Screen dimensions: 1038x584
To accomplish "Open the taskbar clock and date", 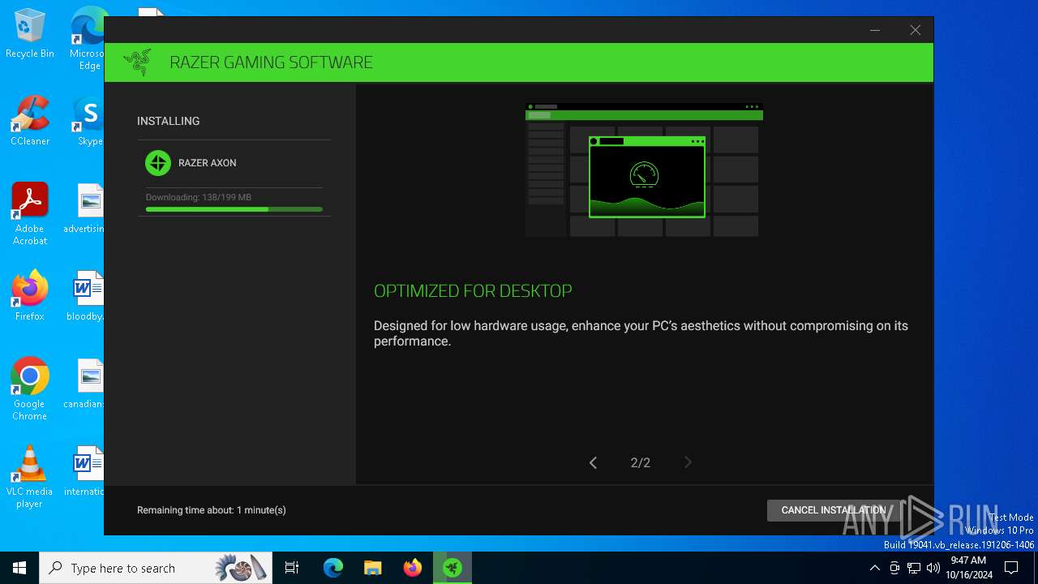I will tap(969, 568).
